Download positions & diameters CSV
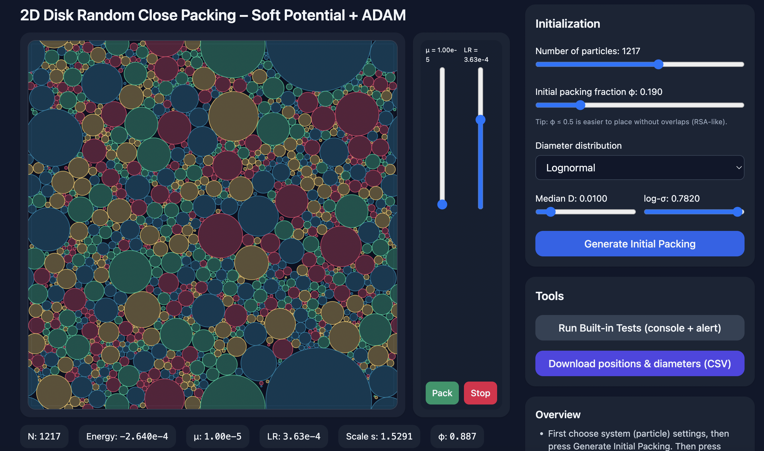The height and width of the screenshot is (451, 764). click(640, 363)
